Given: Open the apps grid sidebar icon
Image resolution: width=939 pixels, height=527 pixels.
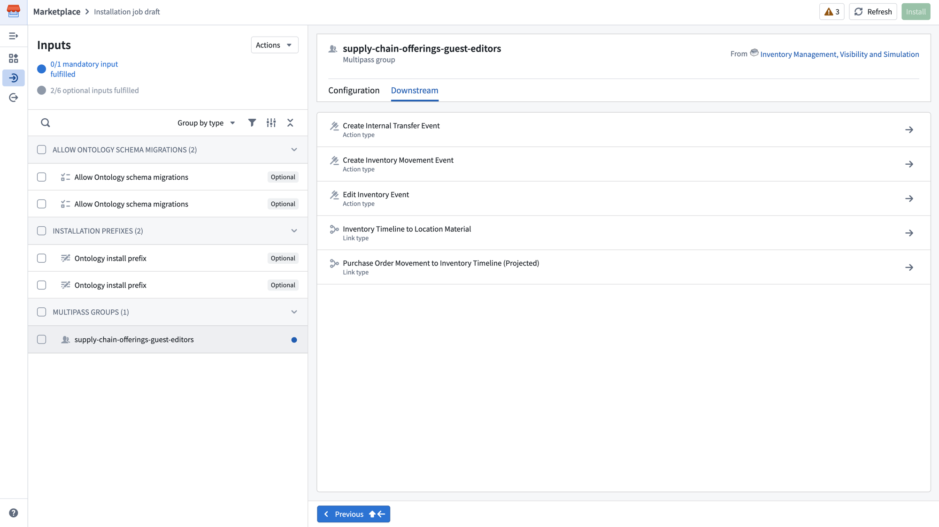Looking at the screenshot, I should pos(14,58).
